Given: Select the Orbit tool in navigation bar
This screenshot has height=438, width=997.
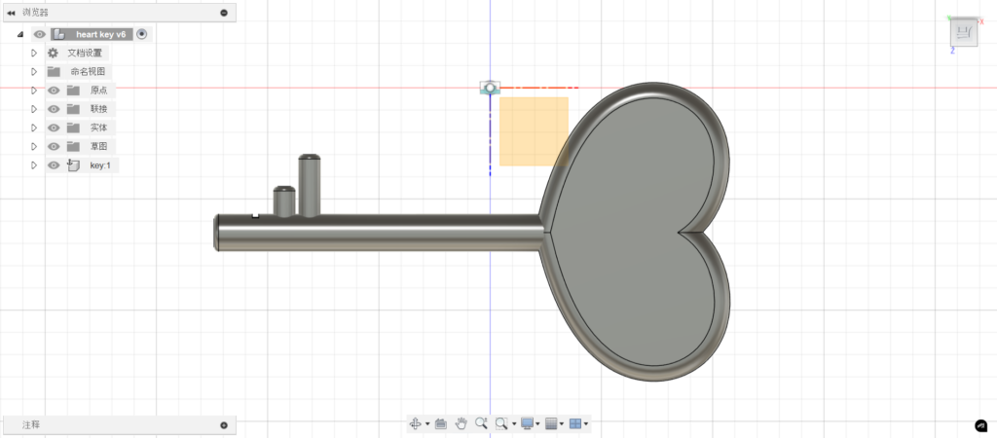Looking at the screenshot, I should (415, 423).
